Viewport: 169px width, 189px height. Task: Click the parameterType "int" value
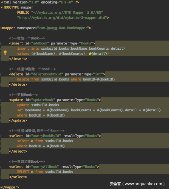(x=98, y=74)
